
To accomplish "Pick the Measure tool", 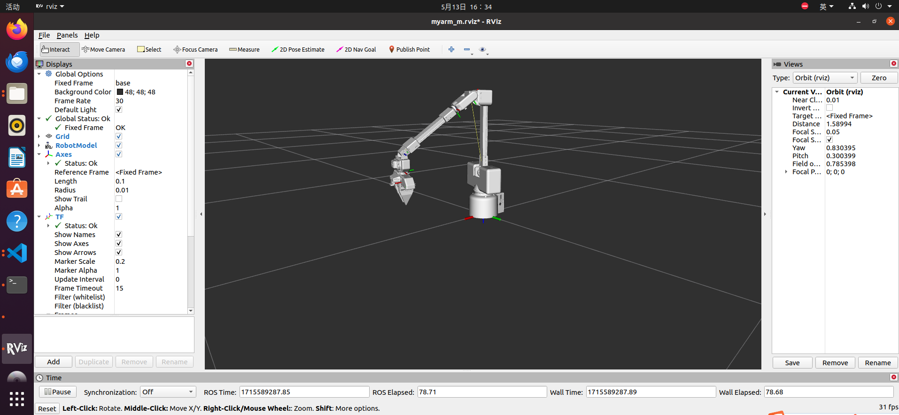I will (244, 49).
